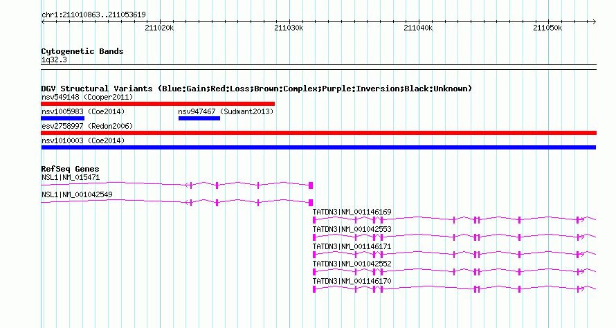Click the TATDN3|NM_001042552 transcript label

point(352,264)
